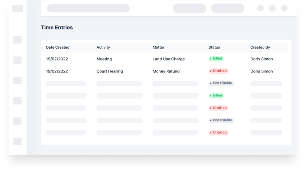Select the Meeting activity entry

point(104,59)
